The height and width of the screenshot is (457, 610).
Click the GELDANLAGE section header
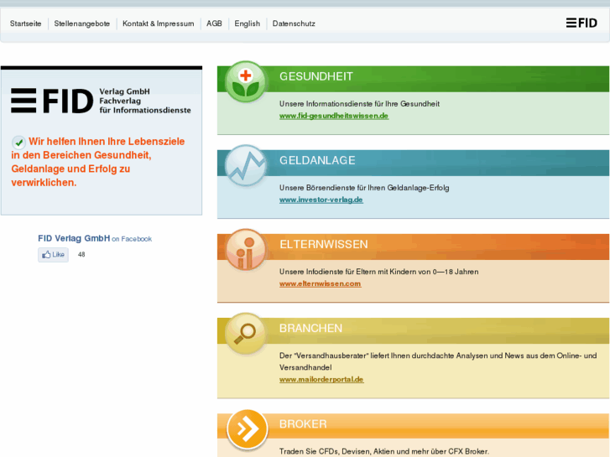point(413,163)
